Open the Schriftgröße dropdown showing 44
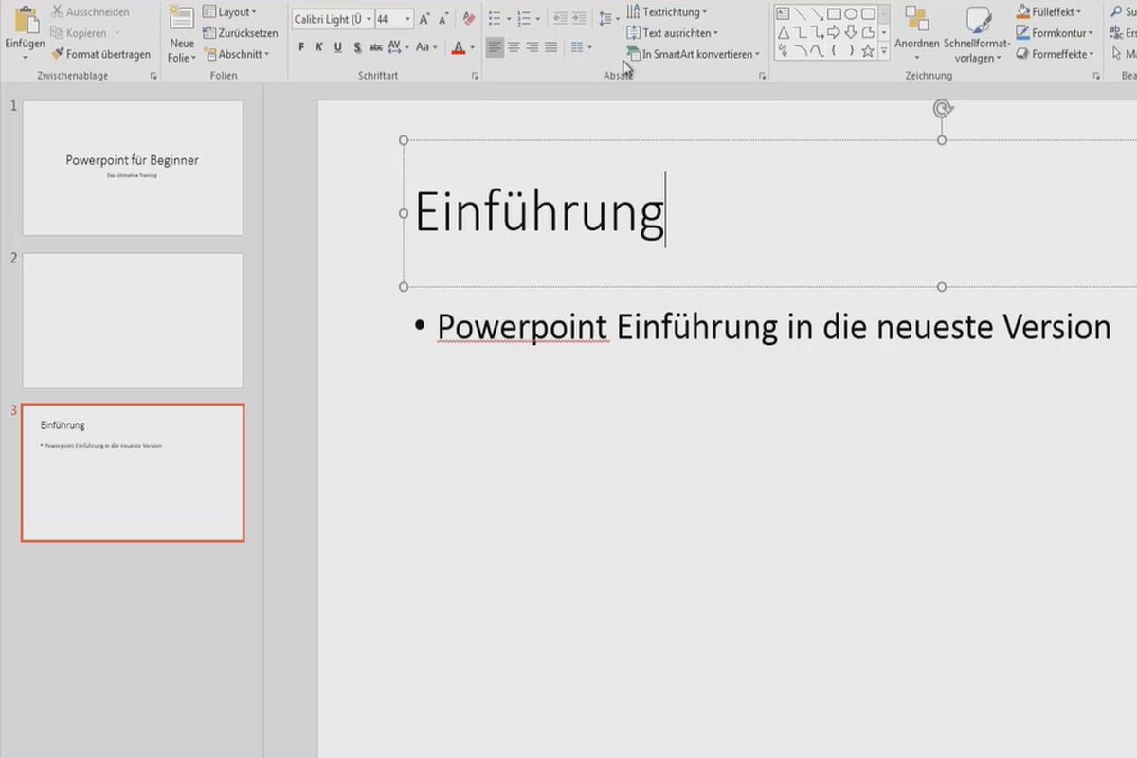 409,18
